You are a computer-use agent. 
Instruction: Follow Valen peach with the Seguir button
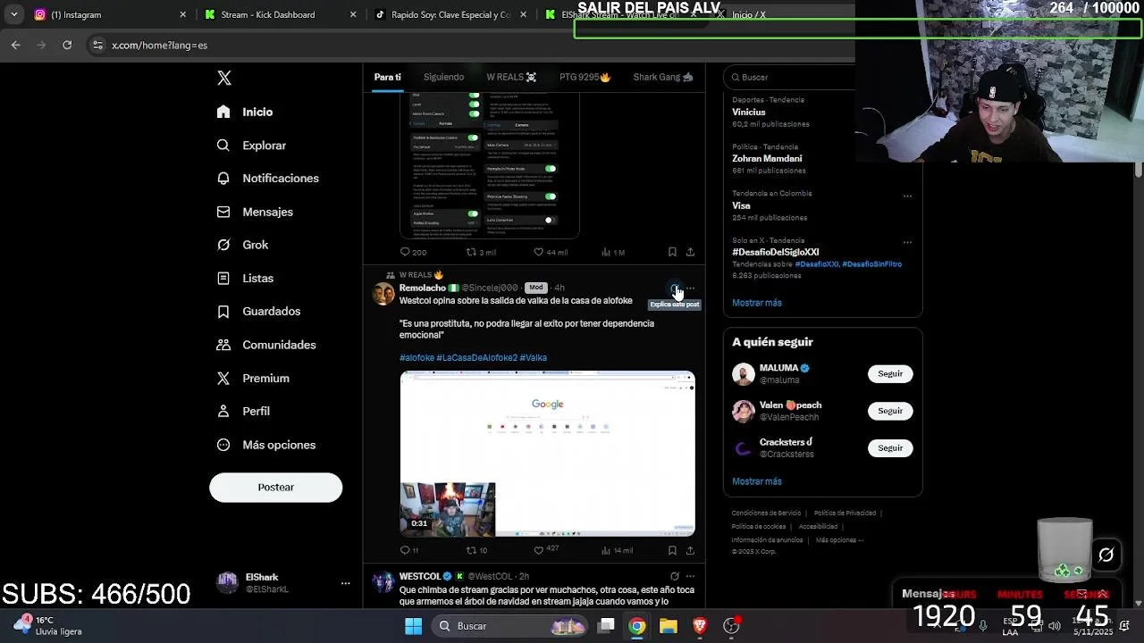pos(890,411)
